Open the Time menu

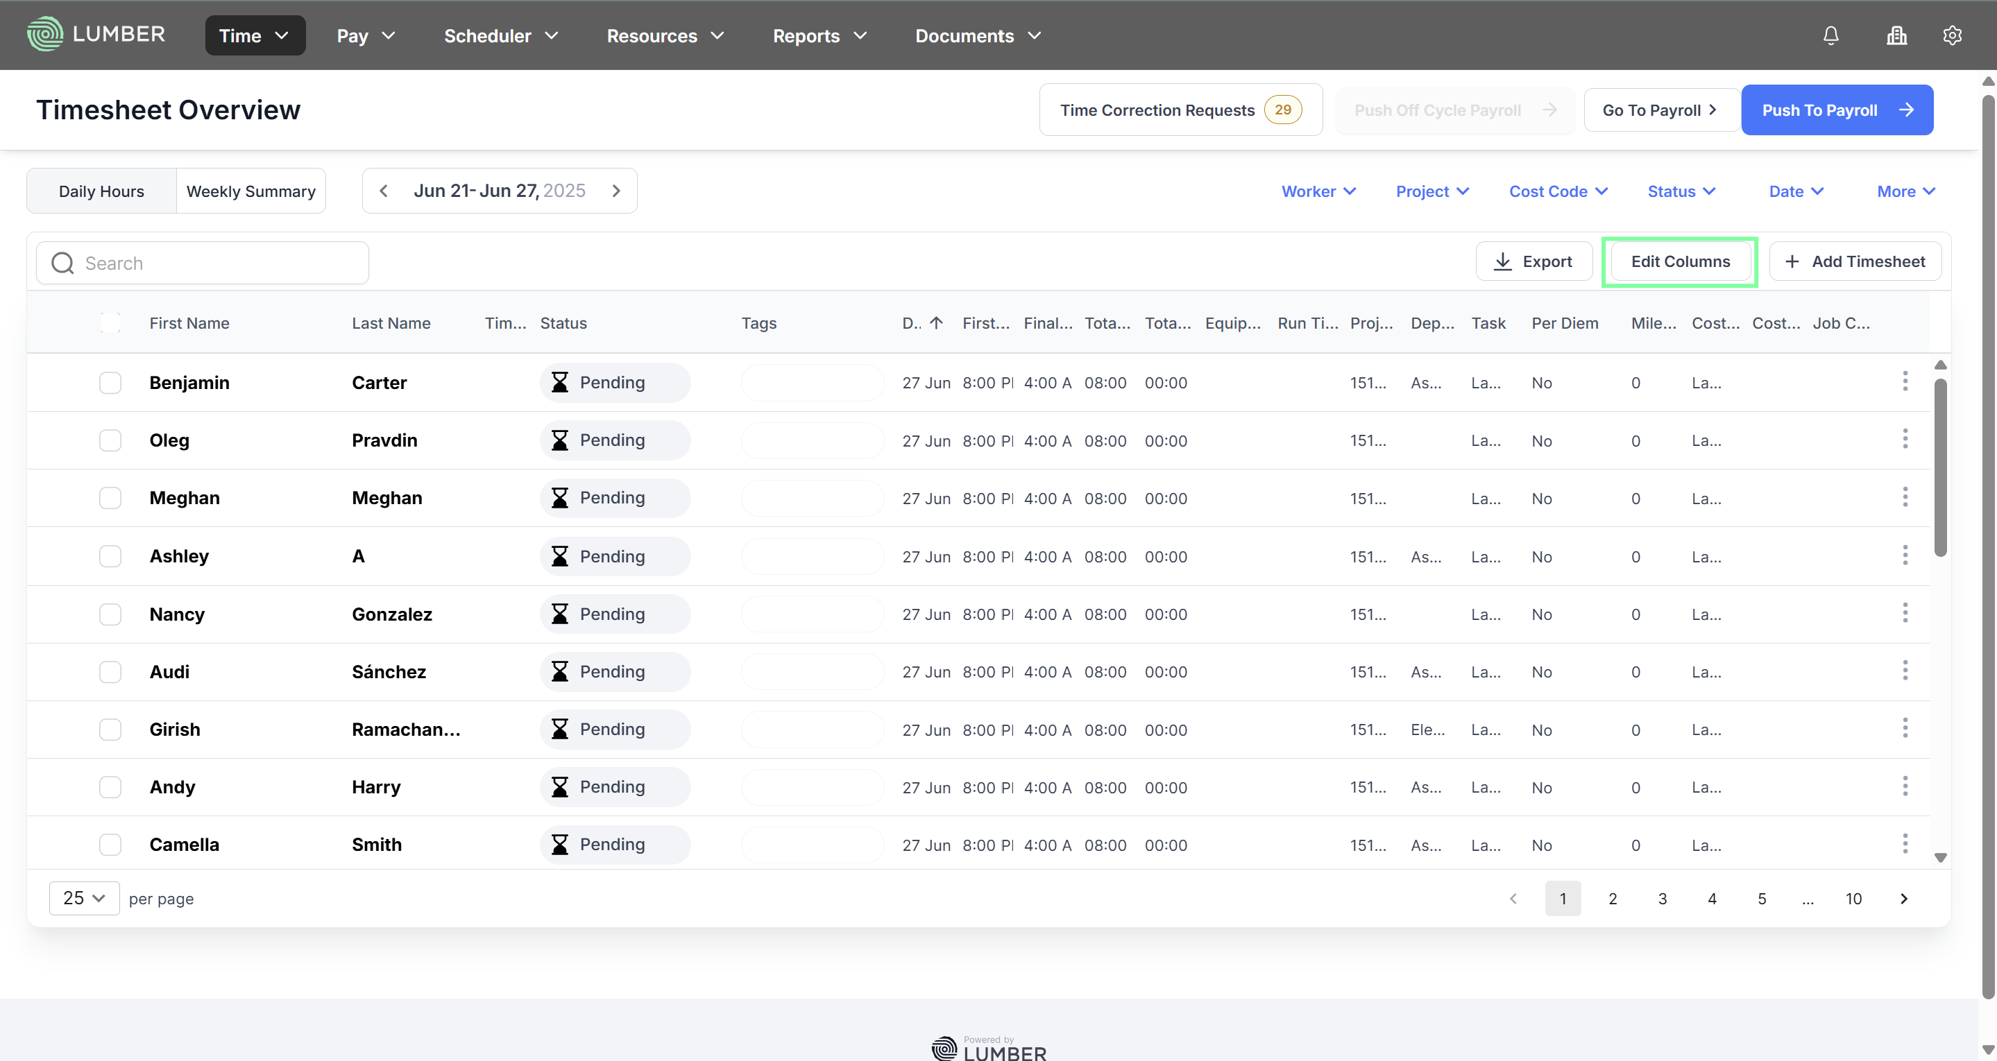pos(255,35)
